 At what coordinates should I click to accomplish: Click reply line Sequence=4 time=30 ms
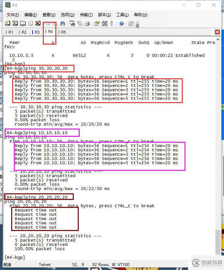96,159
